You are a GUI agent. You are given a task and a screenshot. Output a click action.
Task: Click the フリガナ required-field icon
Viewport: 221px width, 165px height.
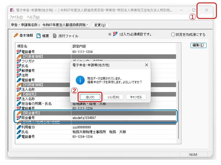(19, 61)
